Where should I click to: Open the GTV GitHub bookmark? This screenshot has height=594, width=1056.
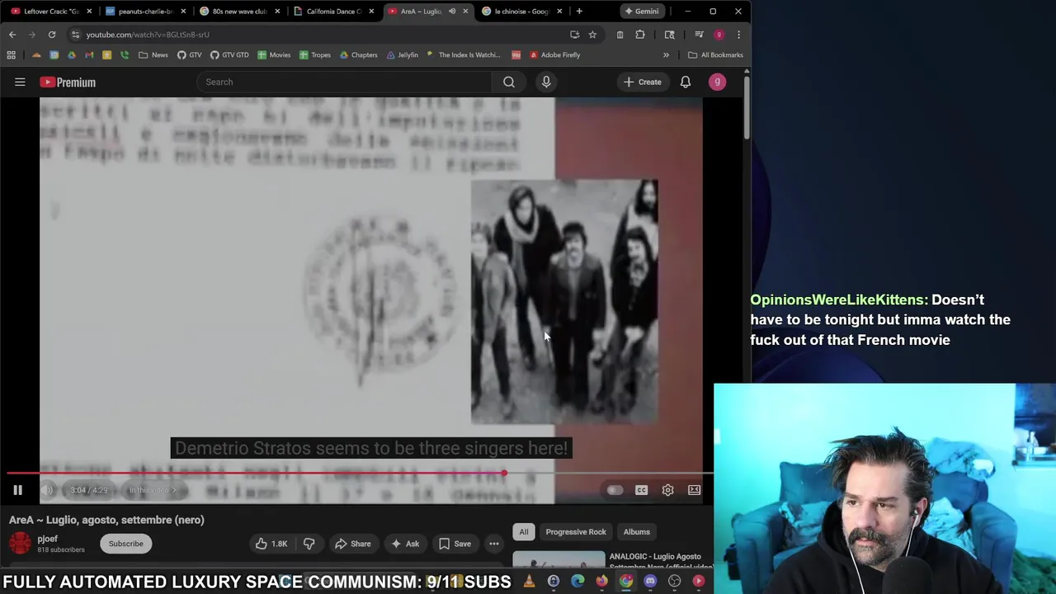pyautogui.click(x=188, y=55)
